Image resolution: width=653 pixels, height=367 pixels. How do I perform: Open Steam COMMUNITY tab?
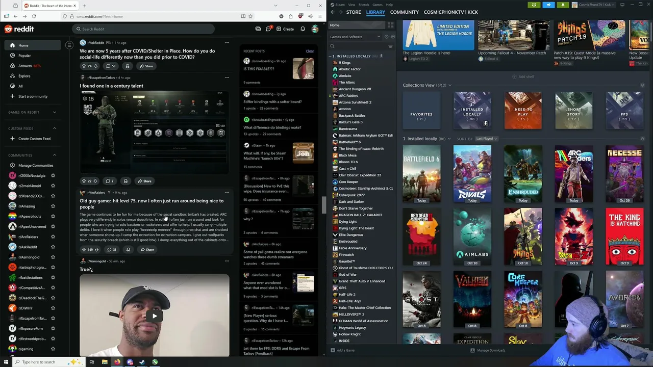tap(404, 12)
